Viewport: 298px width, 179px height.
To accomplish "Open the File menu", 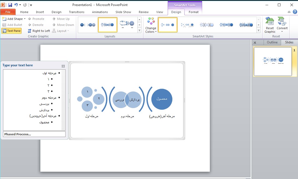I will point(8,12).
